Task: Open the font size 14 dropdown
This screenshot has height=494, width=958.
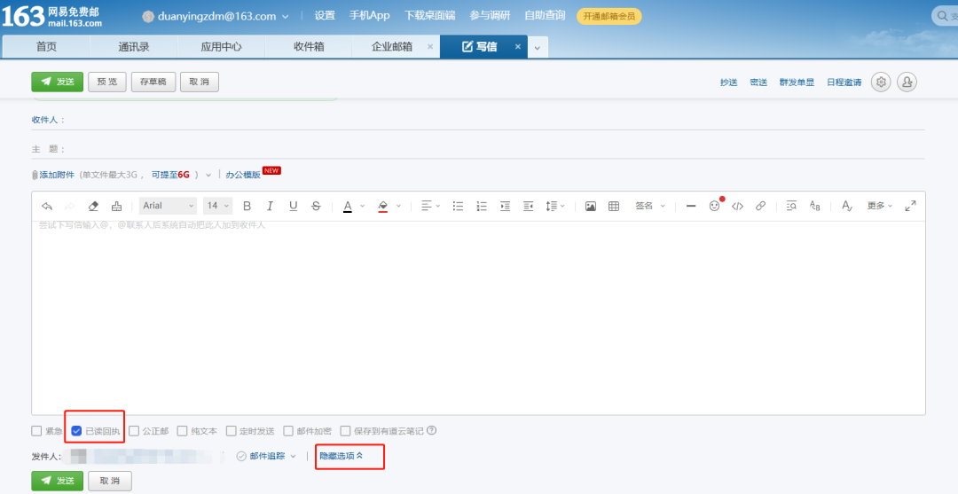Action: [x=217, y=206]
